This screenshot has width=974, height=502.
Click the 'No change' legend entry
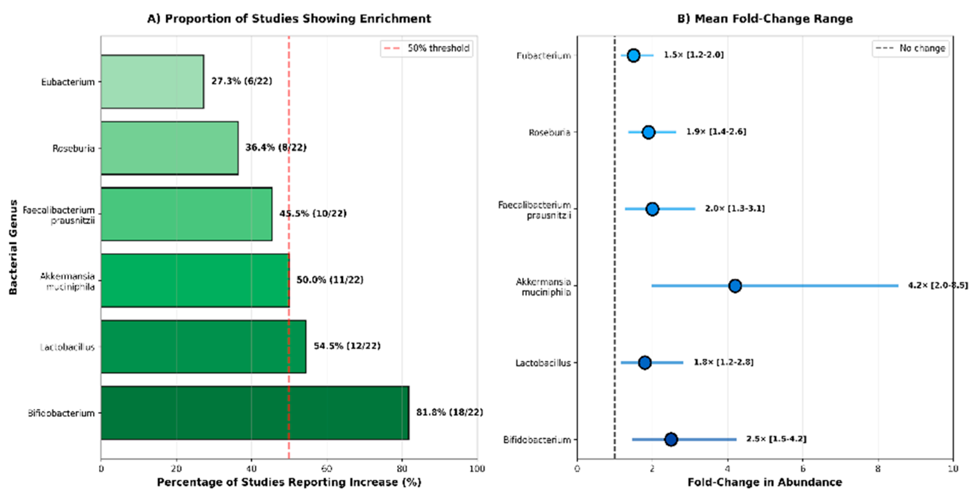pos(910,49)
